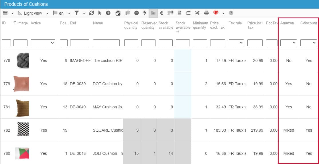Select the 'The cushion RIP' name cell
The width and height of the screenshot is (319, 164).
(107, 60)
